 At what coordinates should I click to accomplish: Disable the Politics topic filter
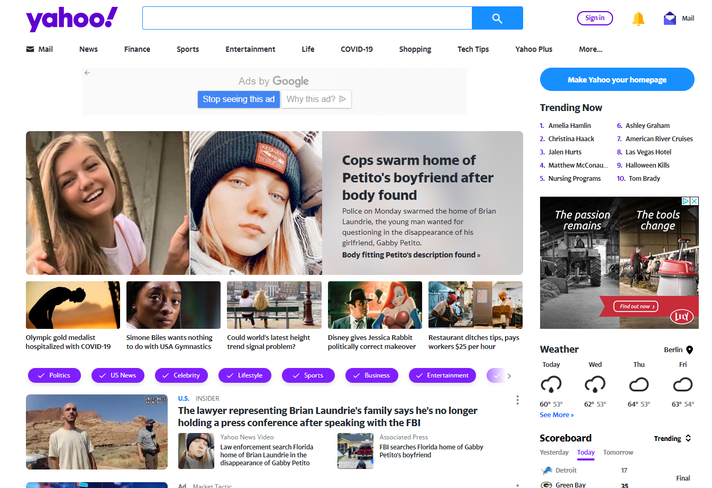[54, 375]
